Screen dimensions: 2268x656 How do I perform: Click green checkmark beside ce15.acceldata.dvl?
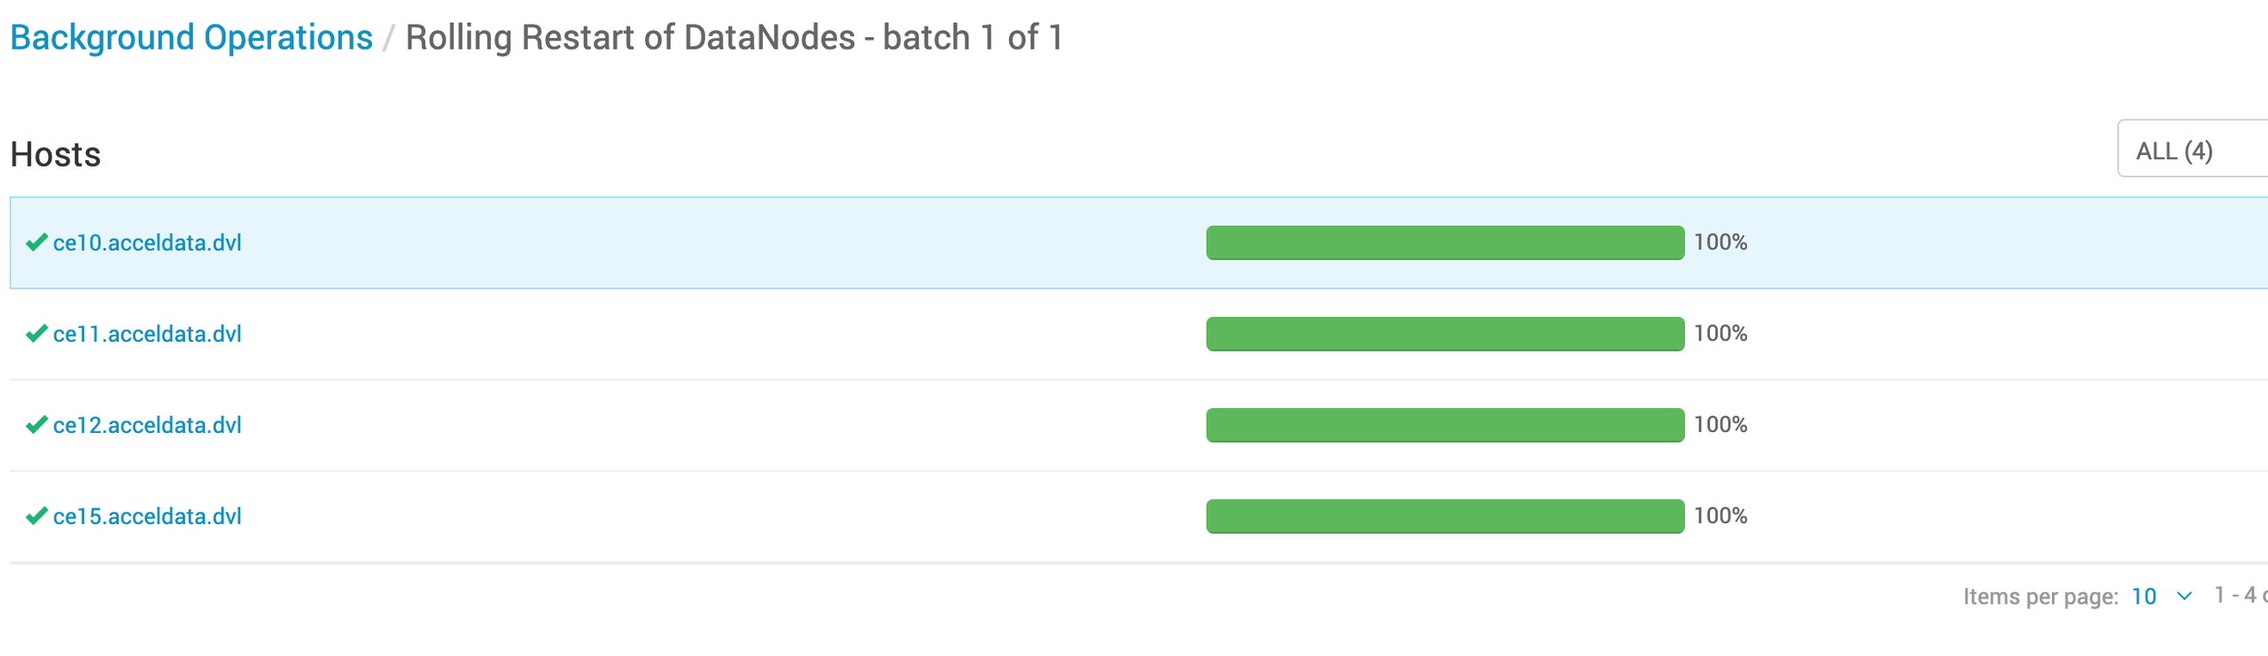[36, 516]
